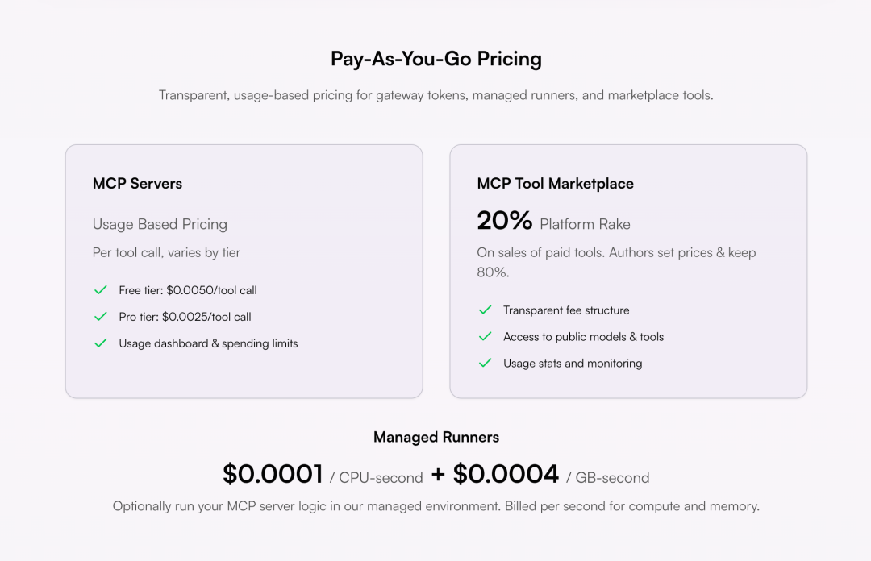Click the $0.0001 CPU-second price
The image size is (871, 561).
click(273, 475)
